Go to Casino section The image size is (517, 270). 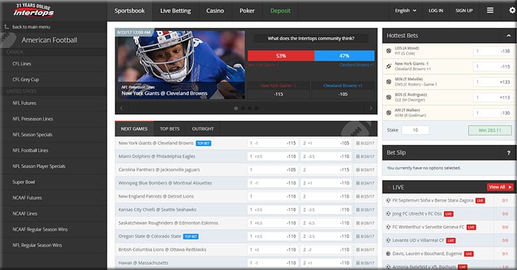coord(215,11)
